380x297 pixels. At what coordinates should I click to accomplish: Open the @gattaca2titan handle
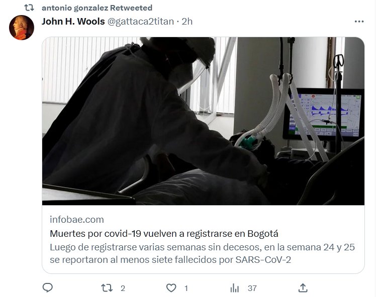click(x=141, y=22)
